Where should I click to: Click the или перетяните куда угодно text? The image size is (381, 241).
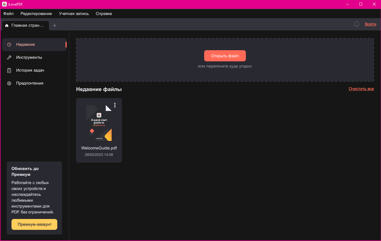[x=225, y=66]
